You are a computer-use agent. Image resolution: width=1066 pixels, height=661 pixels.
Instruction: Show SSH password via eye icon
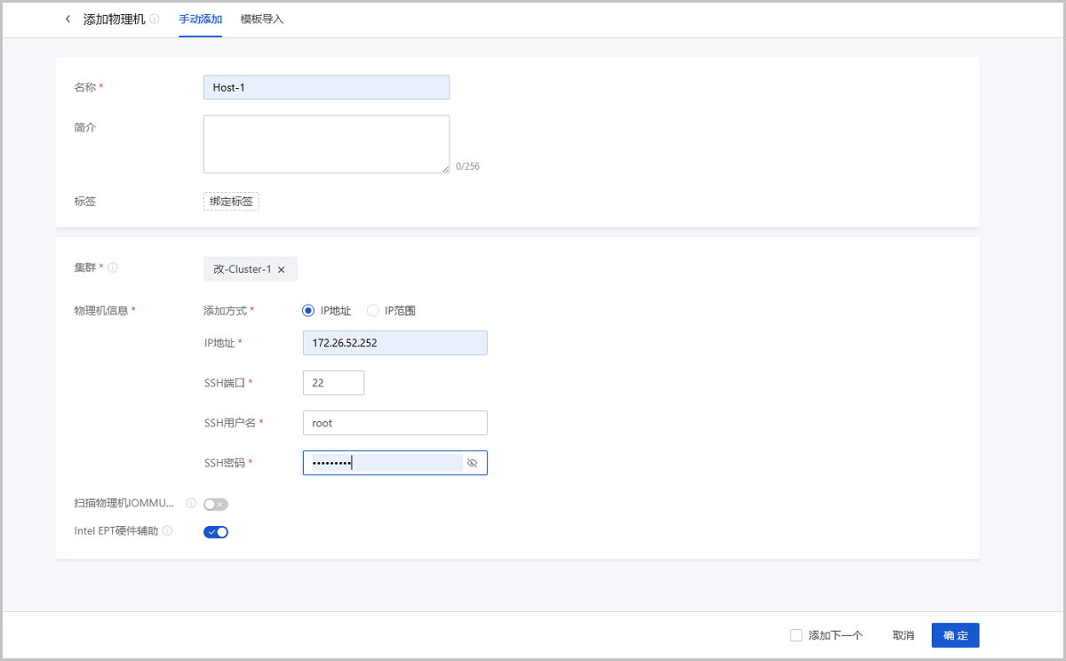473,463
